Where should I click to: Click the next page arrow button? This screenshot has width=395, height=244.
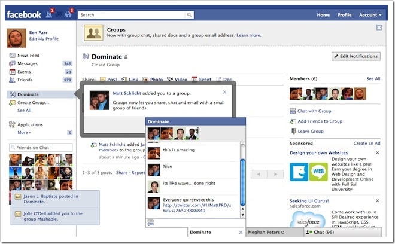tap(275, 174)
